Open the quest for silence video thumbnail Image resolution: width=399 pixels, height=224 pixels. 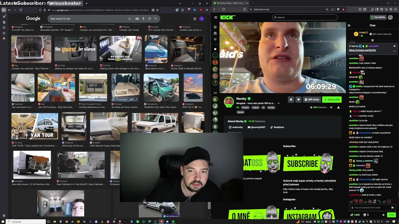75,49
